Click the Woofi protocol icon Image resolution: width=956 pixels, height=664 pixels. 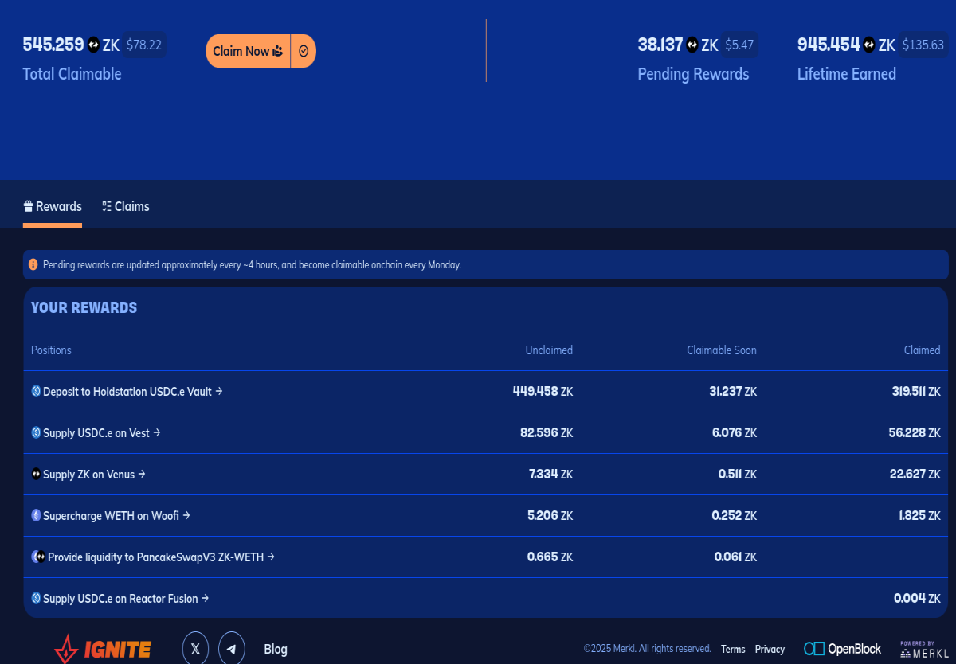(35, 515)
